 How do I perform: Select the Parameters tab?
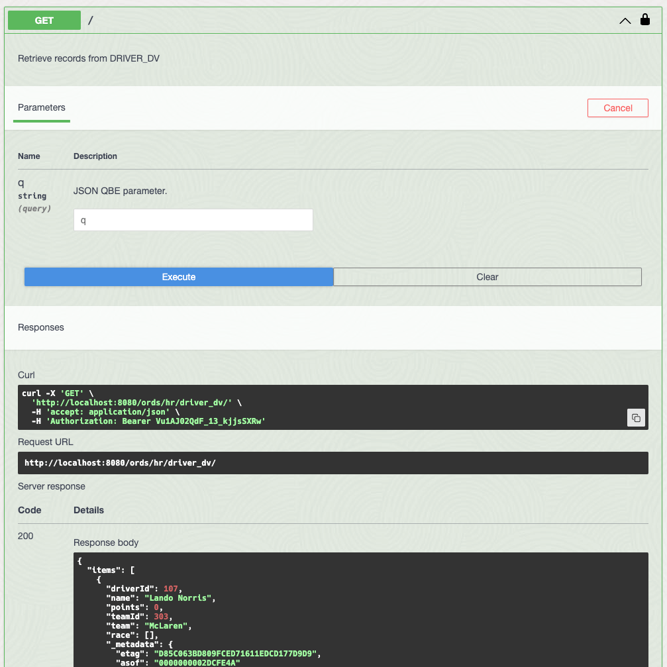coord(42,107)
